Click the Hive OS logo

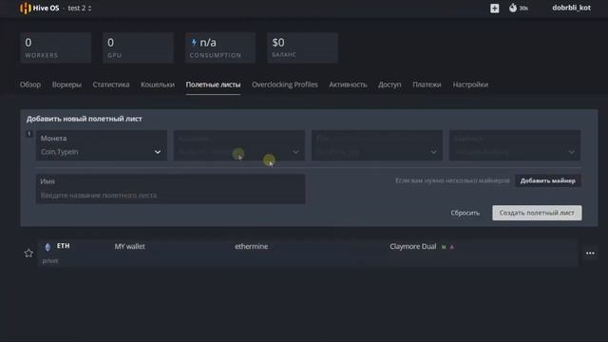[40, 8]
